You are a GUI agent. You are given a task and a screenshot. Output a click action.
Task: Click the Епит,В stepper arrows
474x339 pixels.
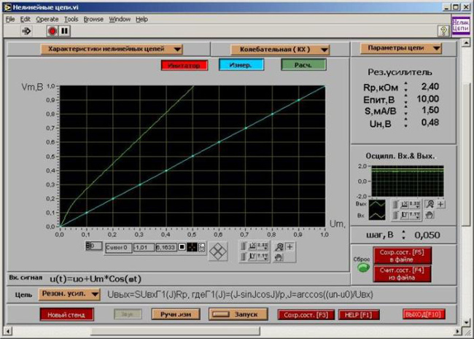tap(405, 99)
